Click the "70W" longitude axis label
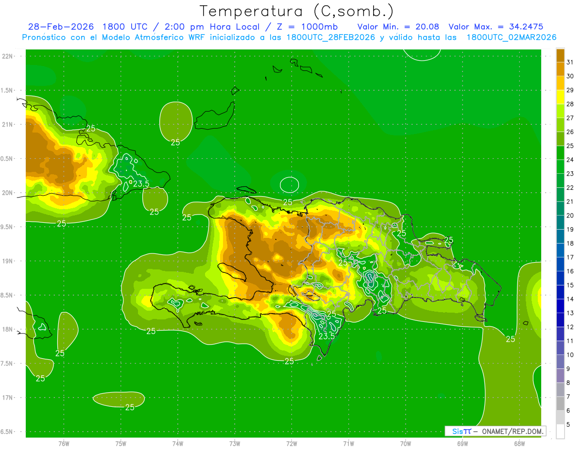 pyautogui.click(x=406, y=443)
